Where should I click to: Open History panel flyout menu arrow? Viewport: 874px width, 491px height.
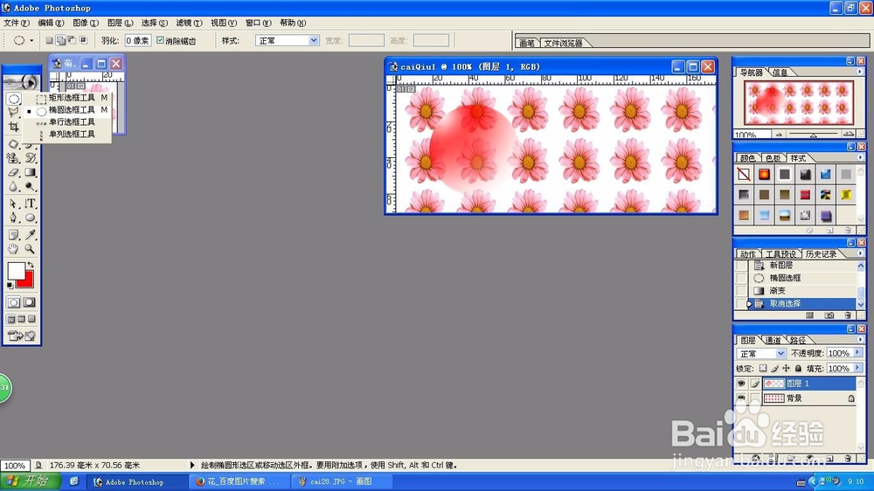click(859, 253)
